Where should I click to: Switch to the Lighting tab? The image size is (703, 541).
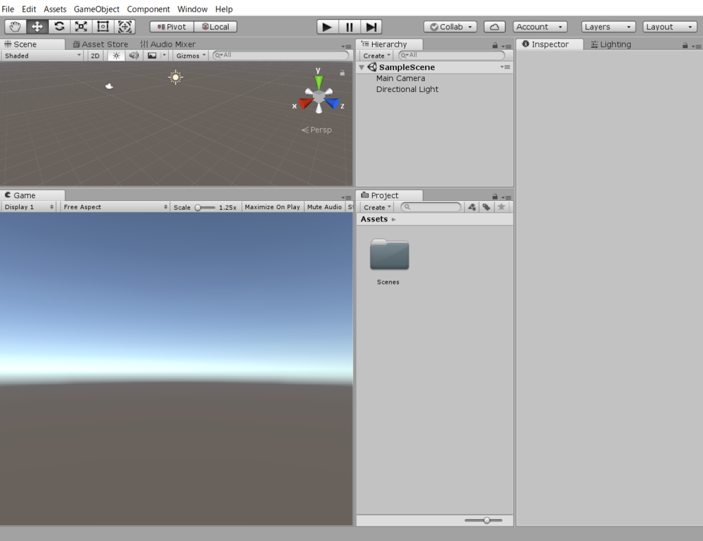[x=610, y=45]
